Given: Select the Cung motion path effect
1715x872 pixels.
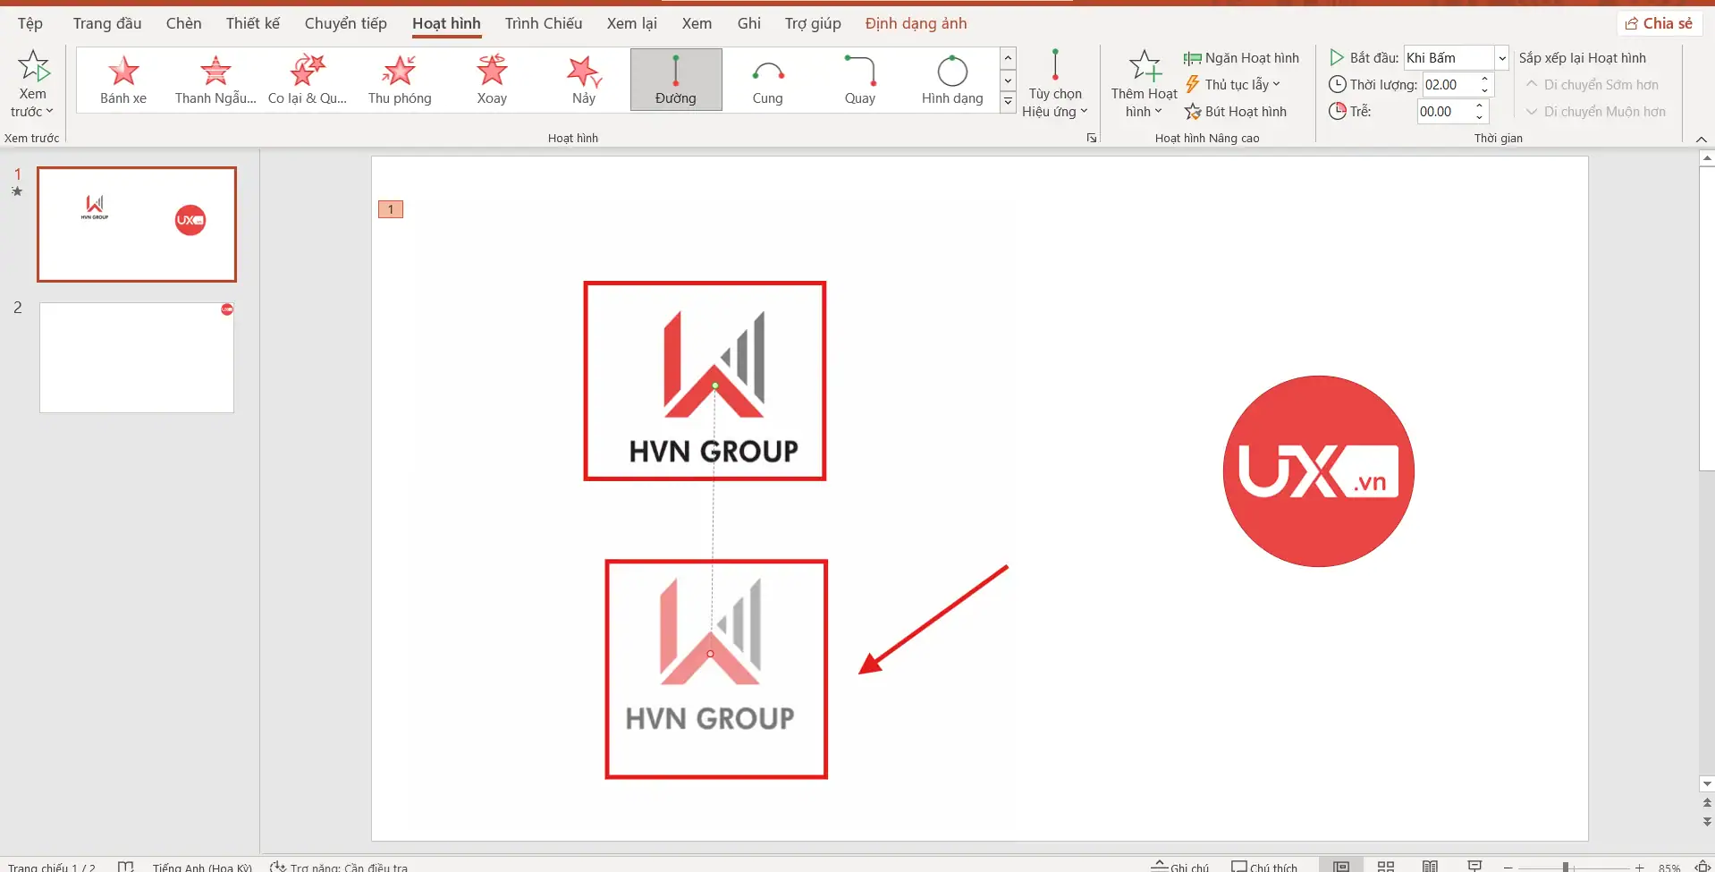Looking at the screenshot, I should point(768,80).
